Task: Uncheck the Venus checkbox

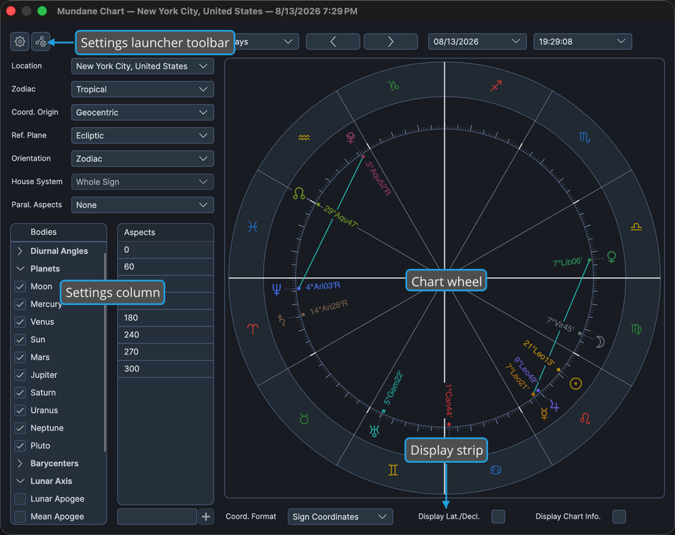Action: [20, 321]
